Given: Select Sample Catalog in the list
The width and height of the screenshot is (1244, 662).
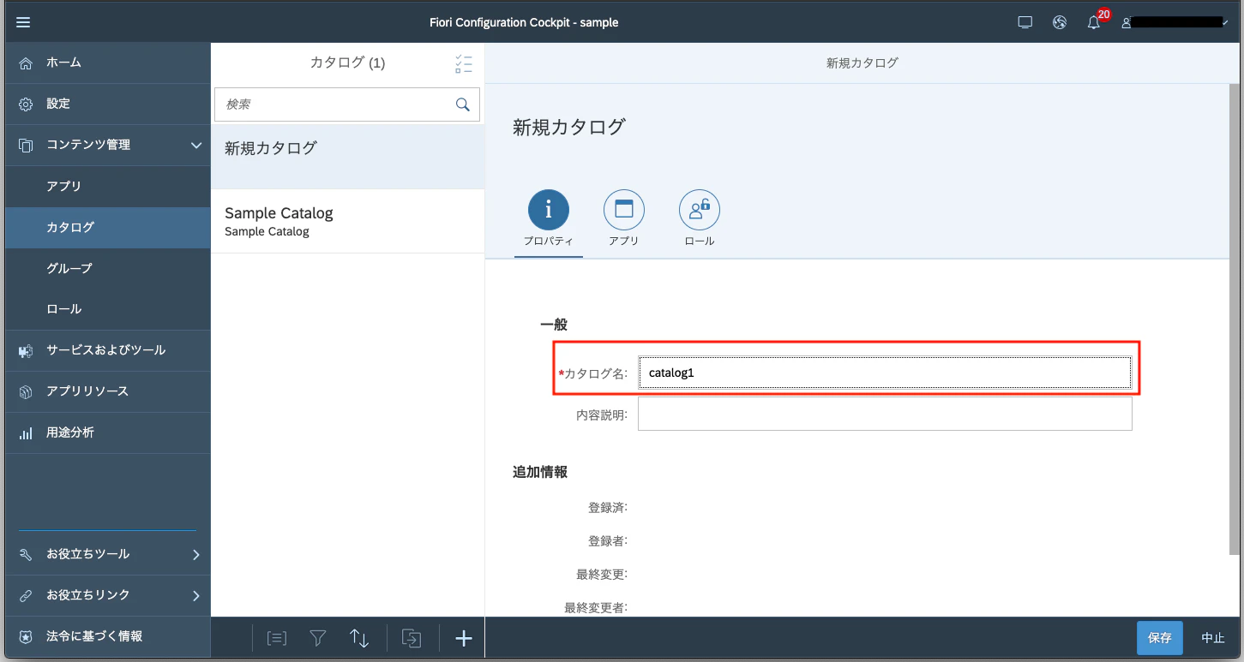Looking at the screenshot, I should 347,221.
